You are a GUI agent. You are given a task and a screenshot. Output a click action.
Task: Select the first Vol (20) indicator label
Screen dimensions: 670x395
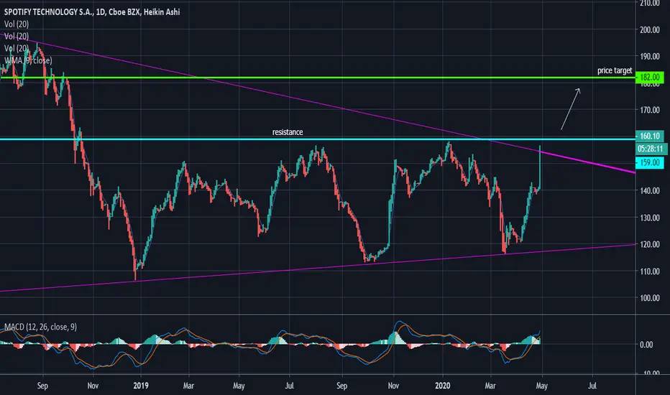point(17,24)
